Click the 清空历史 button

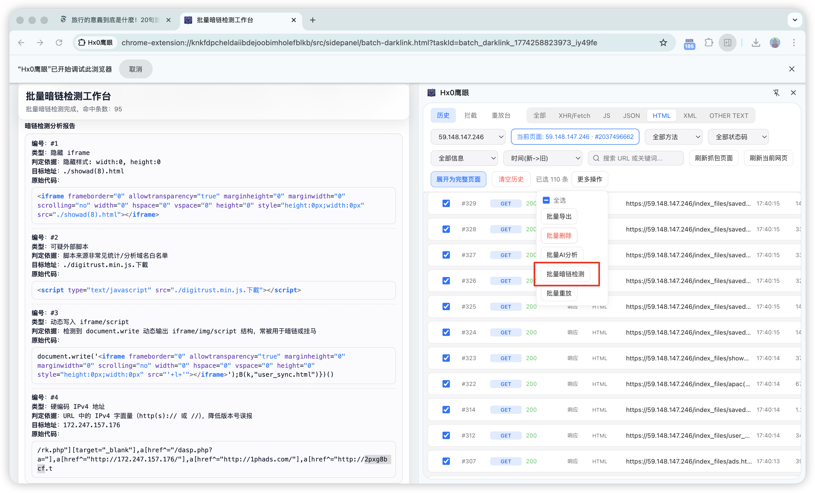pos(511,179)
